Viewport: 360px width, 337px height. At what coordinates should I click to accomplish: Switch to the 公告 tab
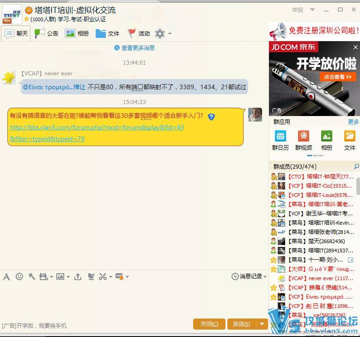point(47,33)
